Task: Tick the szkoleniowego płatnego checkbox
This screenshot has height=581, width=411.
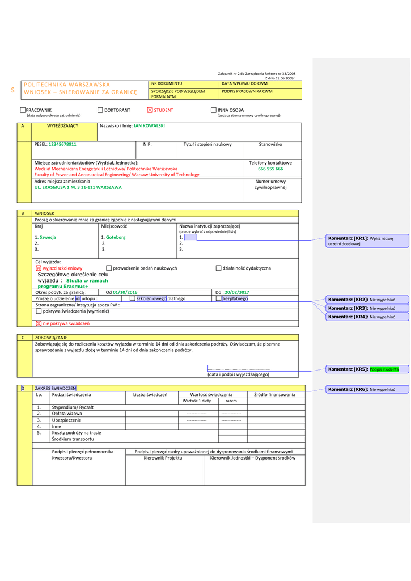Action: coord(132,298)
